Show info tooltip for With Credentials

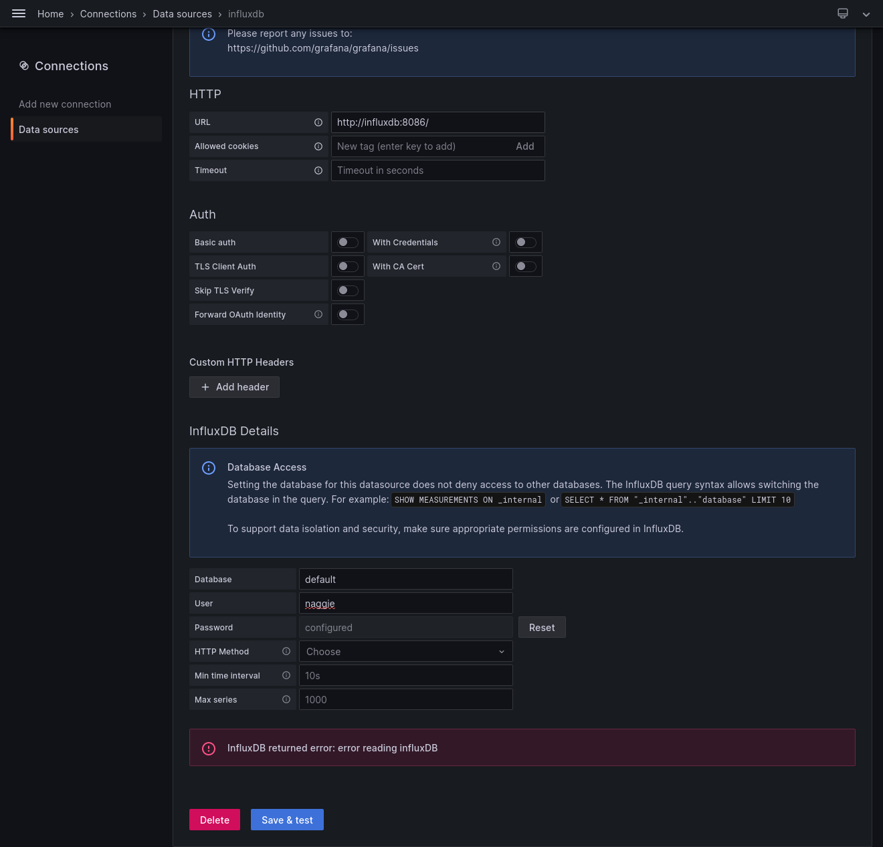[x=496, y=243]
